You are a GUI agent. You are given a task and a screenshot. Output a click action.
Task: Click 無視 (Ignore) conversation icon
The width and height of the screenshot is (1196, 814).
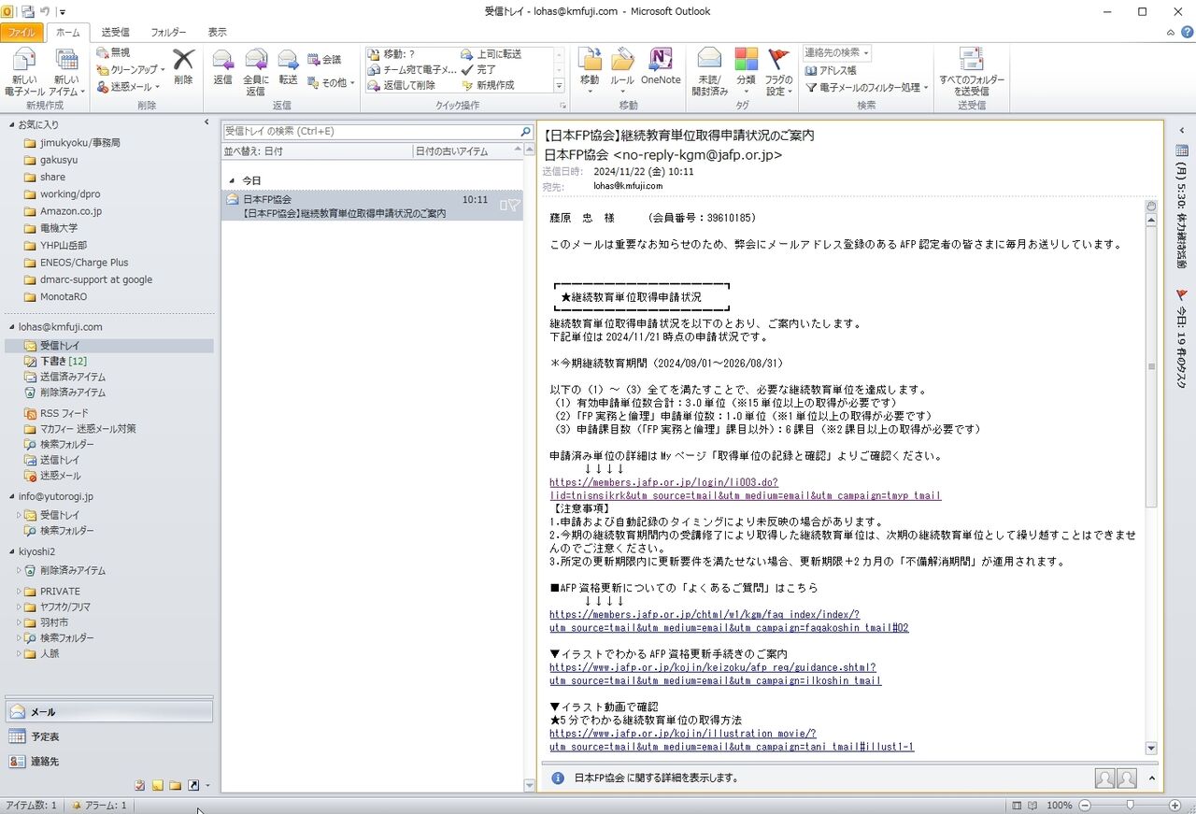click(114, 53)
